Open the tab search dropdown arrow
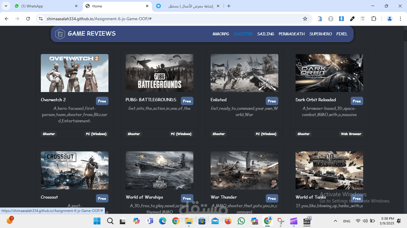The image size is (407, 228). (x=7, y=6)
